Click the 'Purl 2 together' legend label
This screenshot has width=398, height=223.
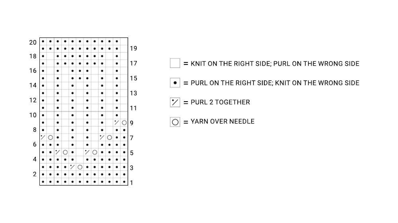pos(220,102)
